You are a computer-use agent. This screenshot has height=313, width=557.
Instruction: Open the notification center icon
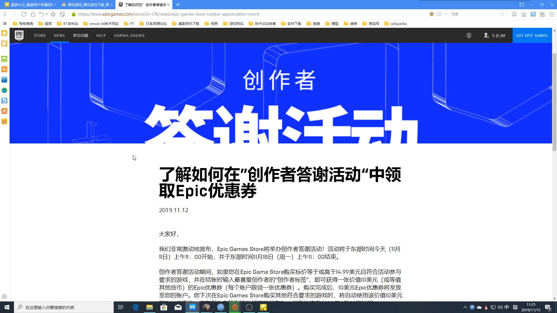tap(548, 307)
